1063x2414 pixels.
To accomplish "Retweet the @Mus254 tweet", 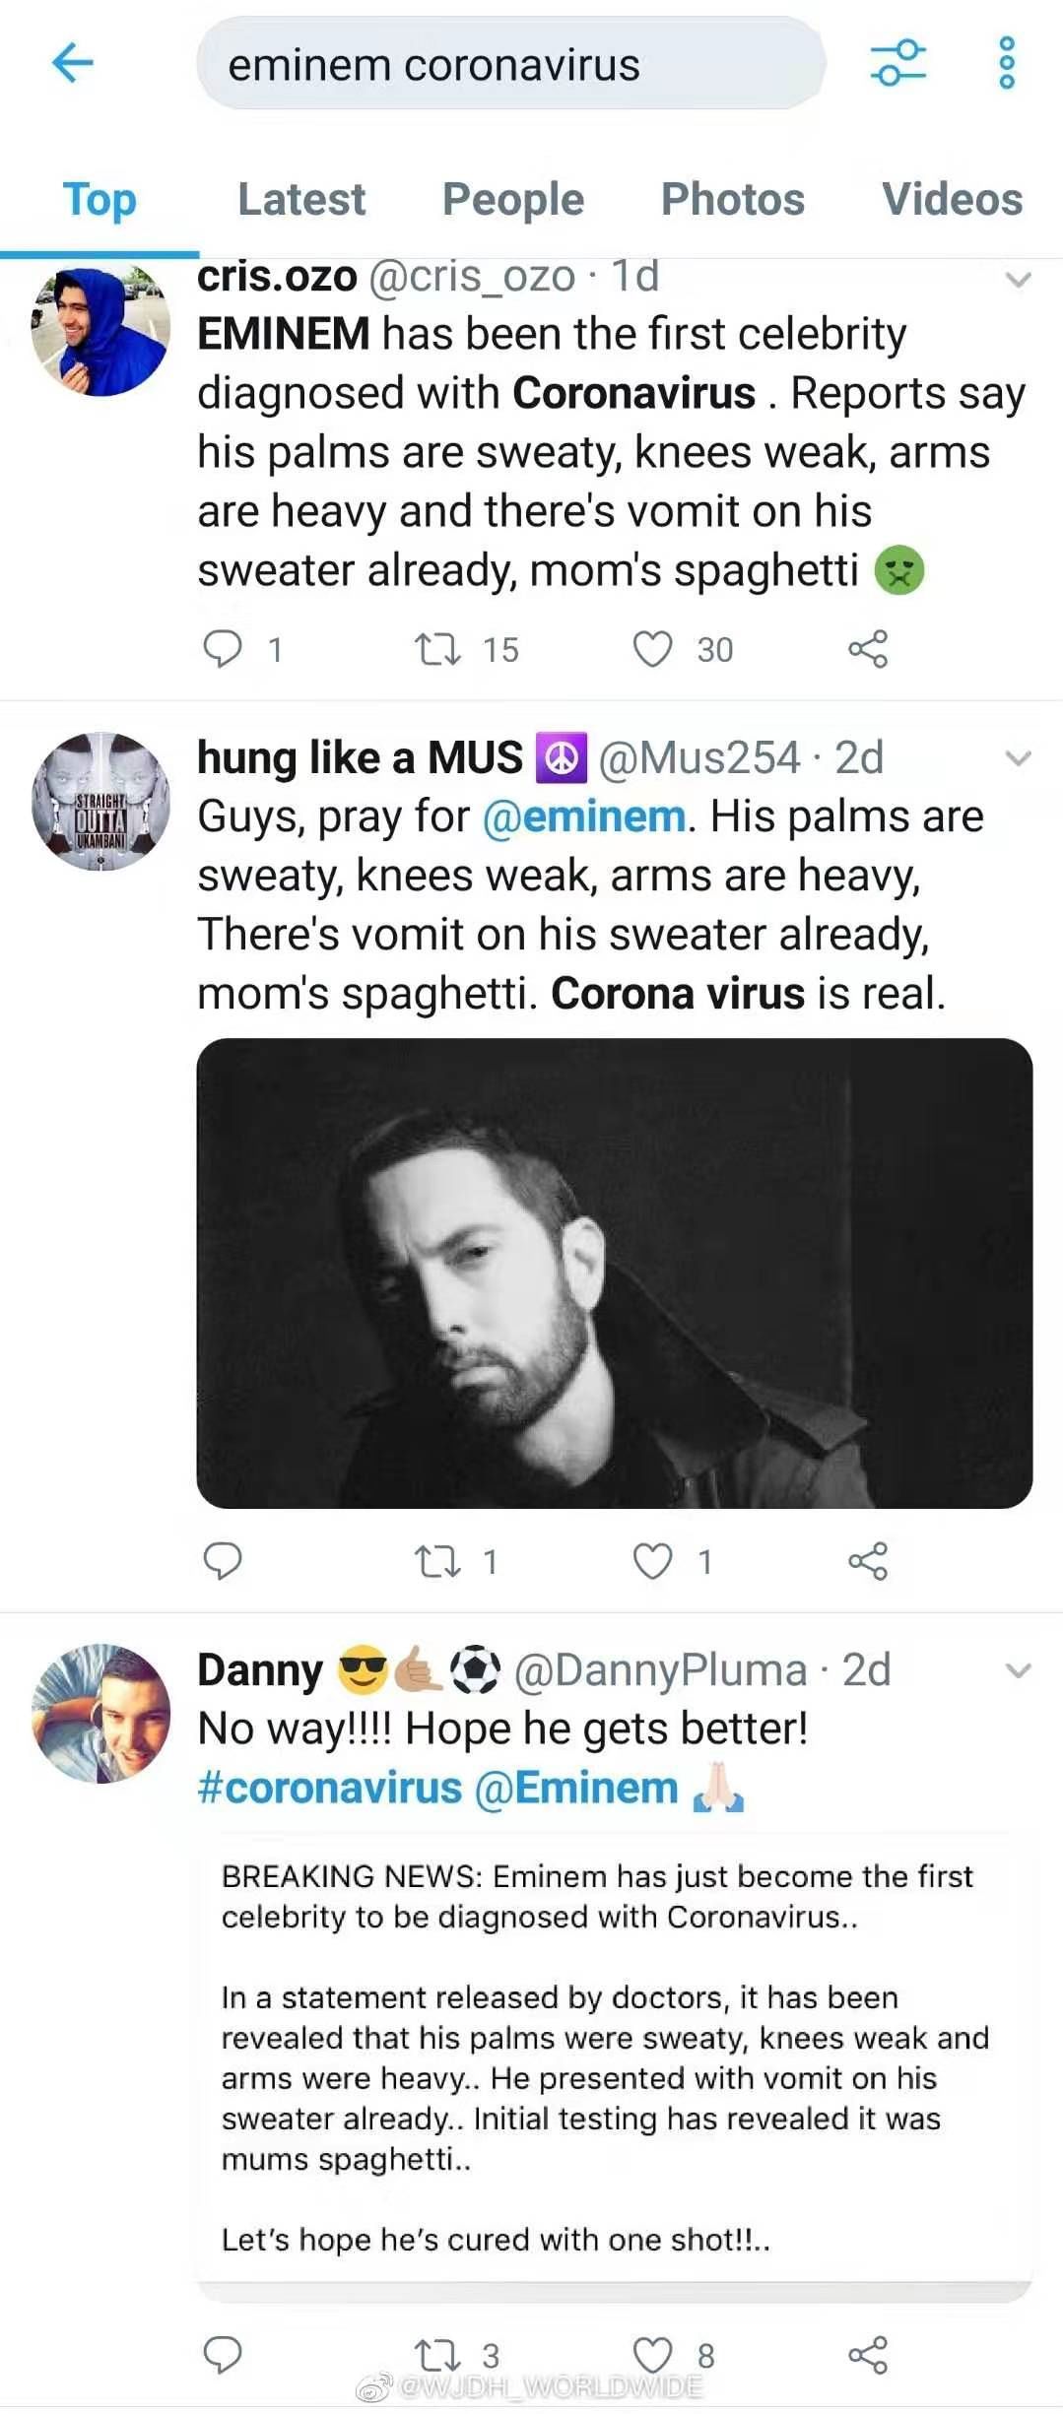I will [437, 1561].
